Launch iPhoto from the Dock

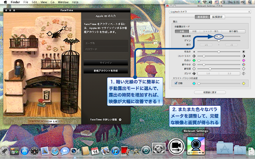pyautogui.click(x=105, y=151)
